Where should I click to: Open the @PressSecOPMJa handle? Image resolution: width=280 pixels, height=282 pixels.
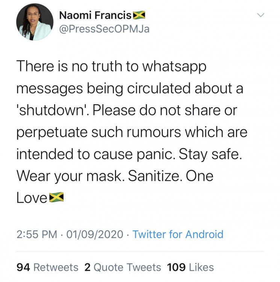(x=104, y=29)
